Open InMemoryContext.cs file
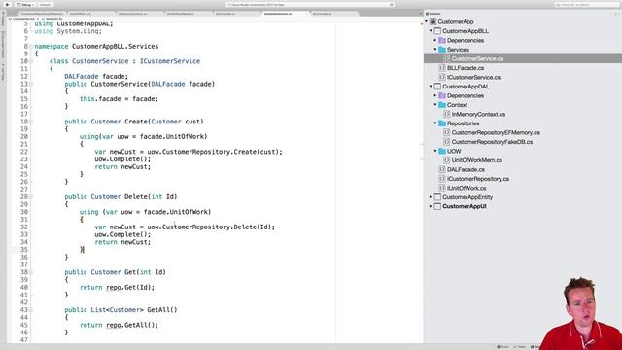 (x=478, y=114)
